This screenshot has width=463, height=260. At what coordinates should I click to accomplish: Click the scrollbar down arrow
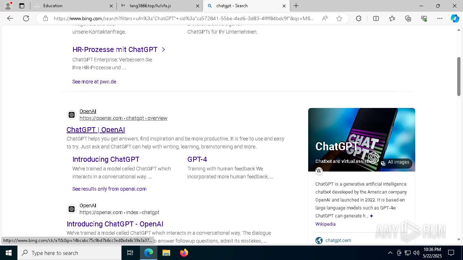pyautogui.click(x=459, y=239)
